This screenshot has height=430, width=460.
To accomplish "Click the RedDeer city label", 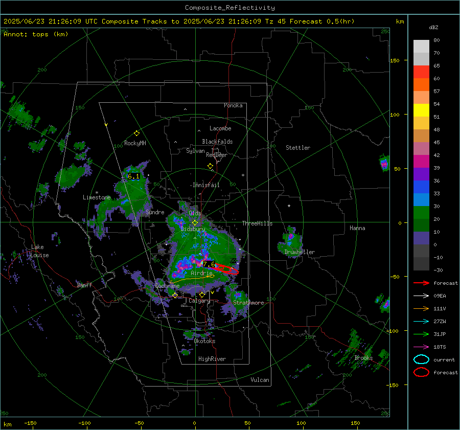I will tap(217, 155).
